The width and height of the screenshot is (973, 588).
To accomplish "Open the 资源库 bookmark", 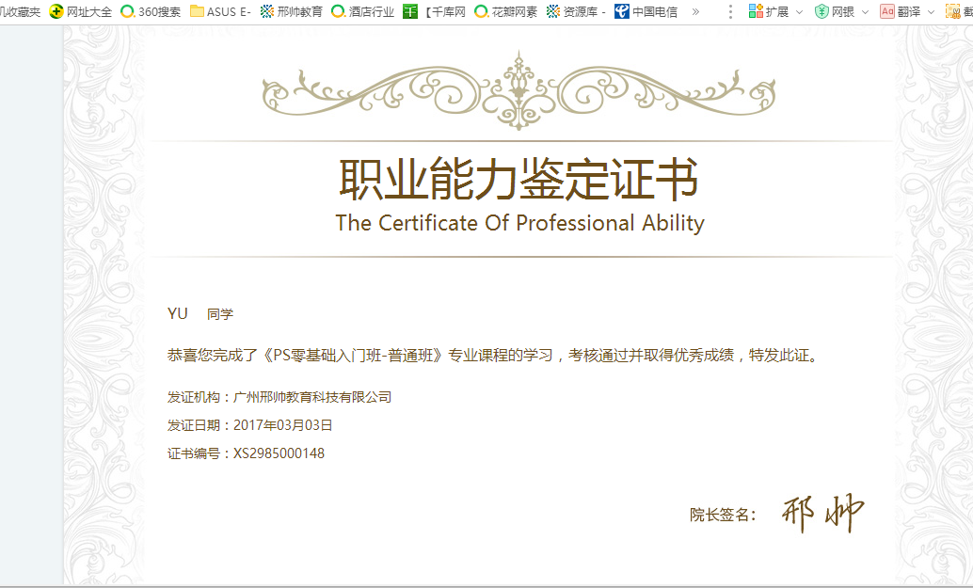I will coord(576,12).
